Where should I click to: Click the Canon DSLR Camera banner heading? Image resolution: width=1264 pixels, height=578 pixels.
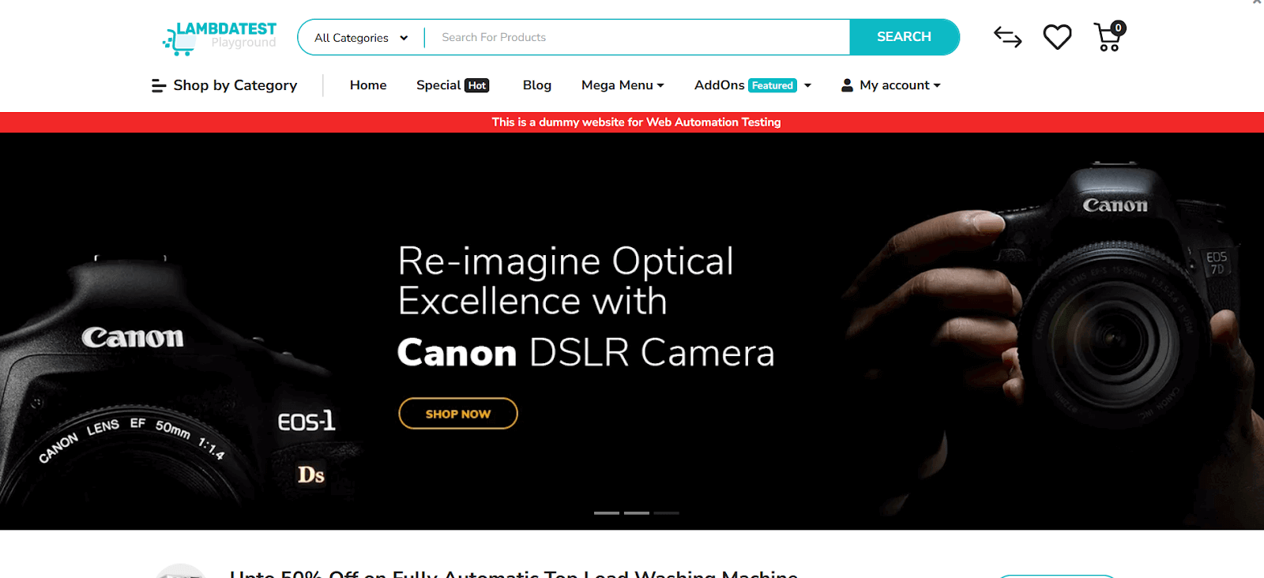pos(585,352)
